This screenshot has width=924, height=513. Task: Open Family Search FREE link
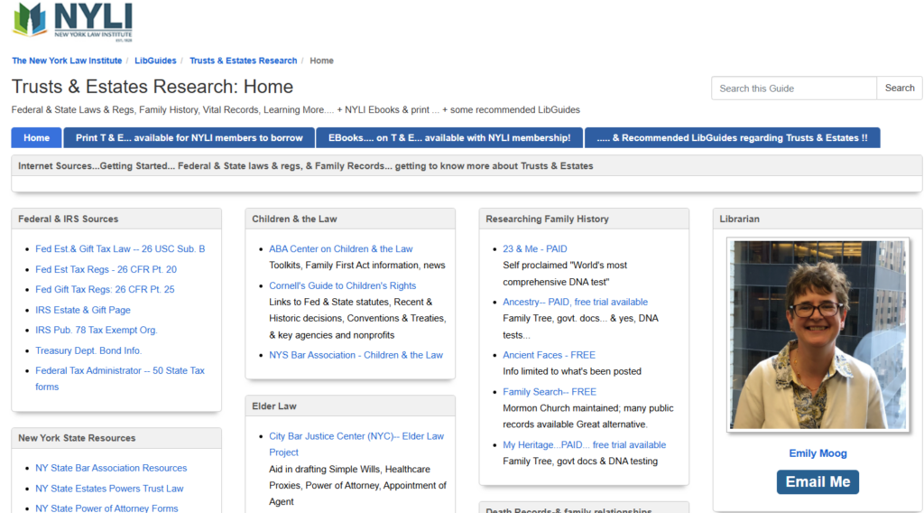point(550,392)
